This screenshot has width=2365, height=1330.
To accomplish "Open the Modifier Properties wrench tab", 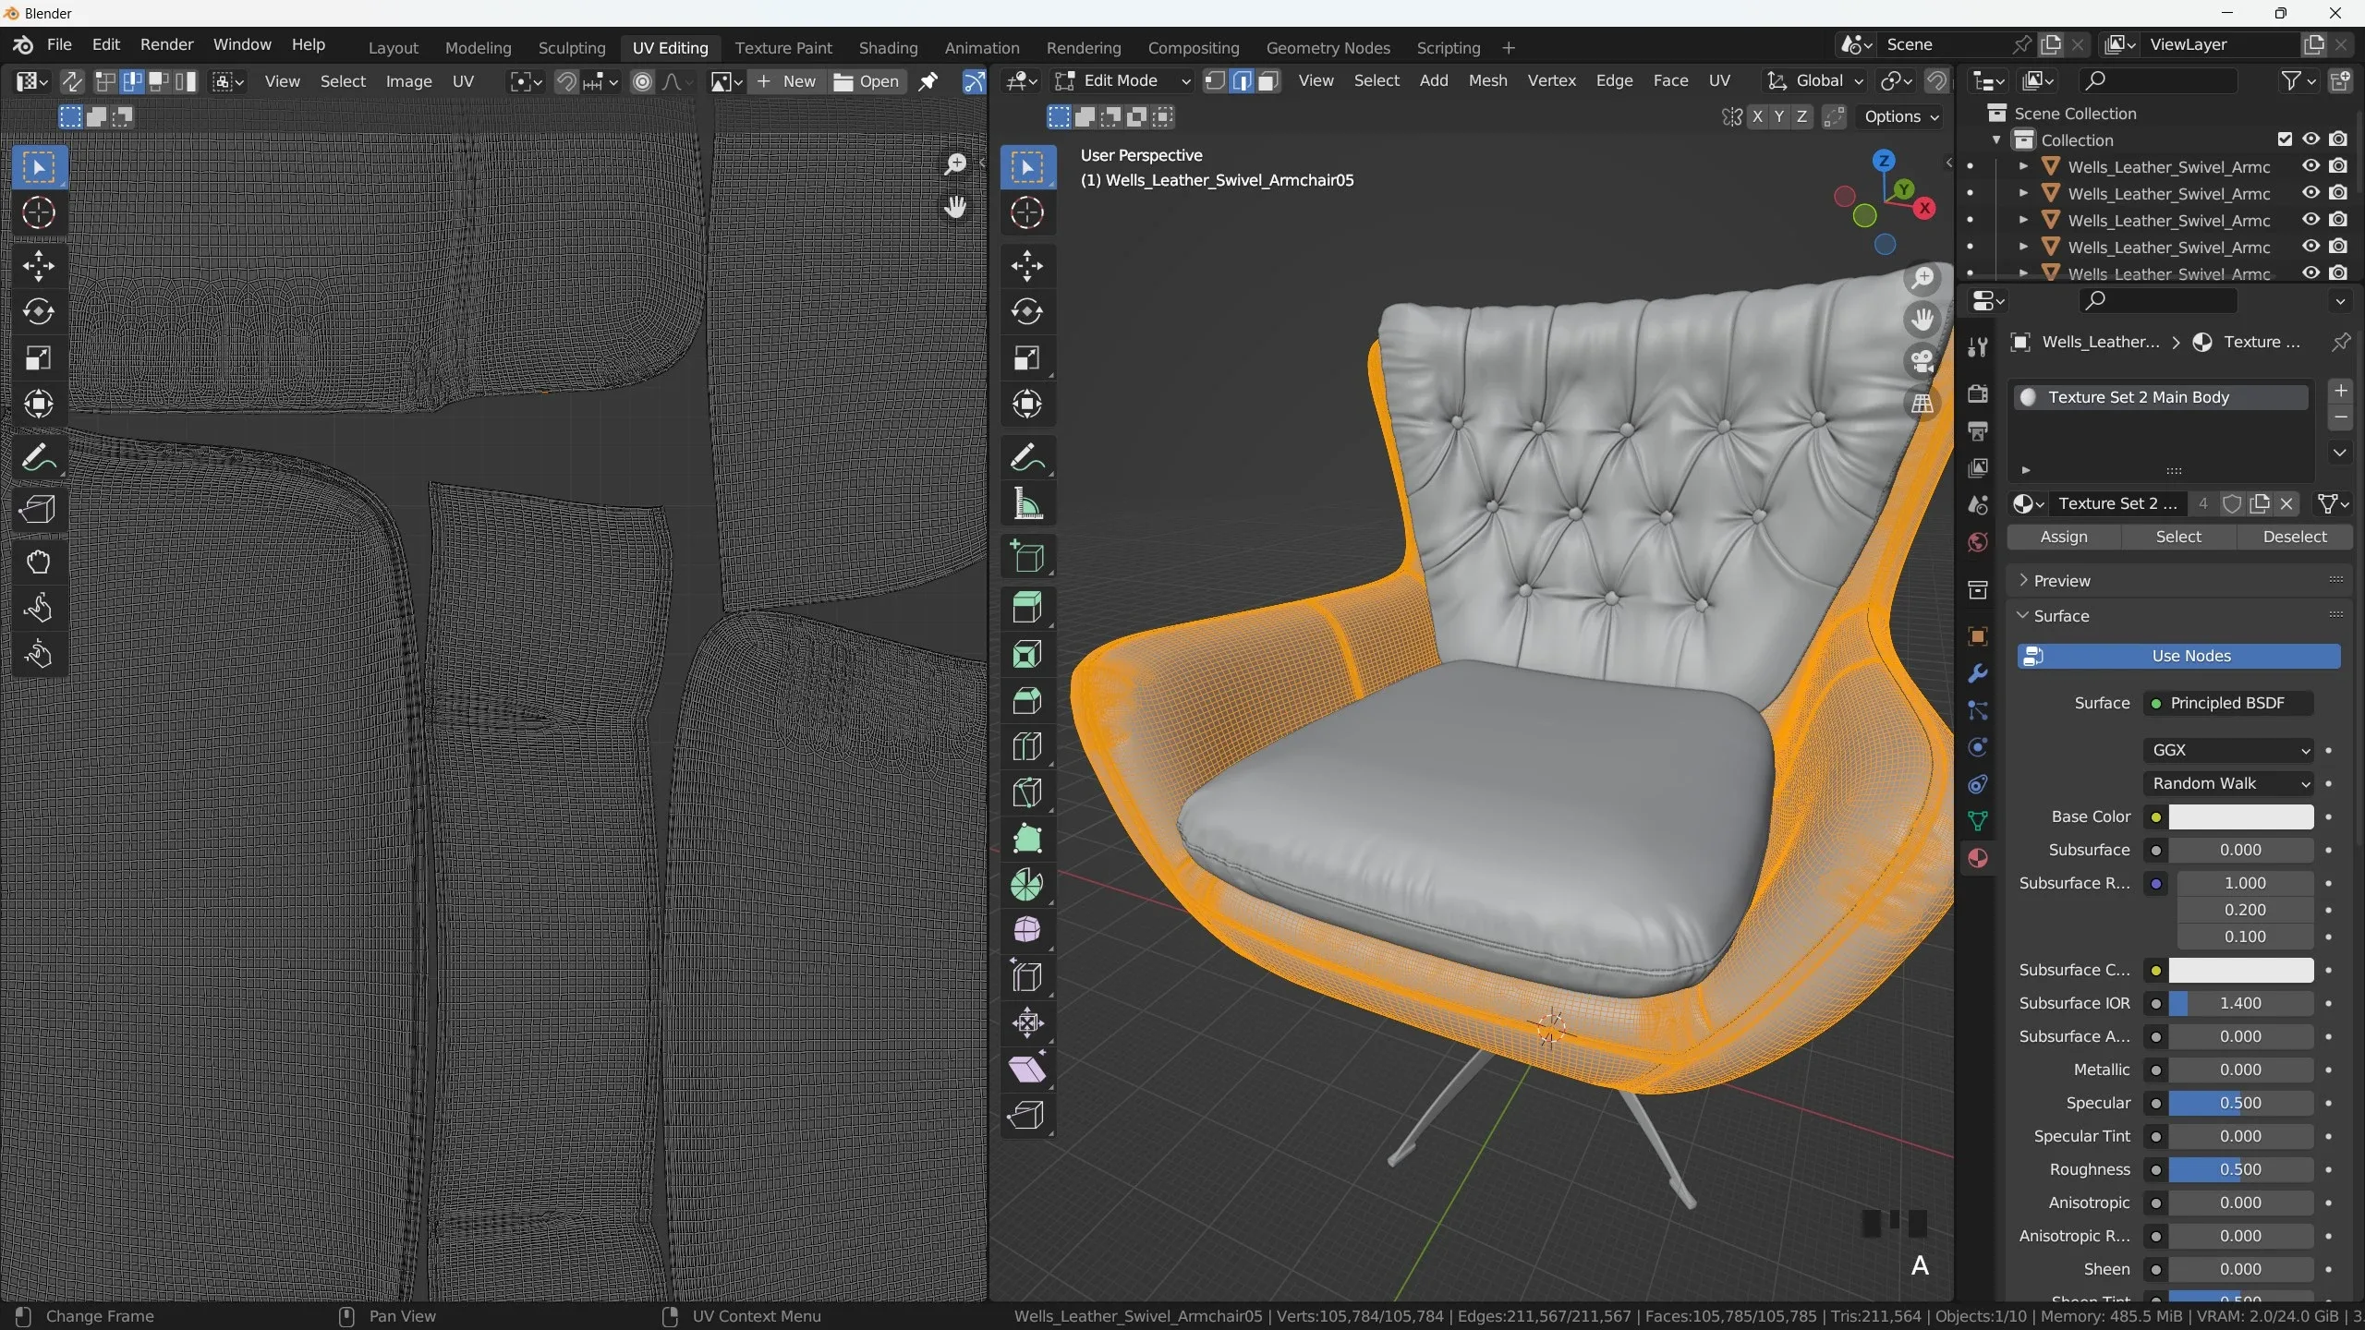I will [x=1977, y=674].
